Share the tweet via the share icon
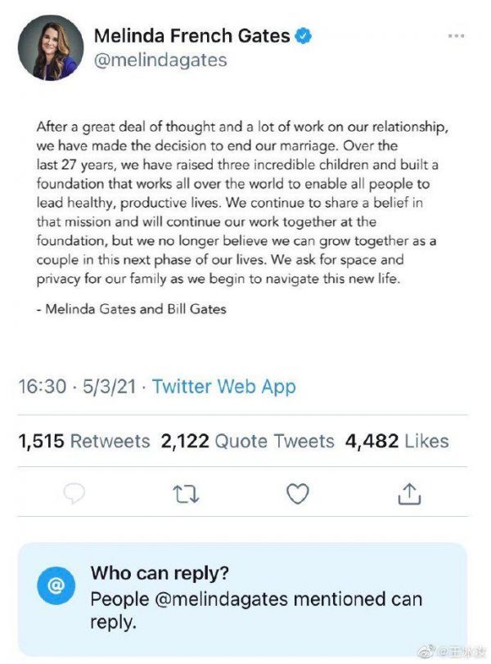The height and width of the screenshot is (664, 491). click(x=409, y=493)
